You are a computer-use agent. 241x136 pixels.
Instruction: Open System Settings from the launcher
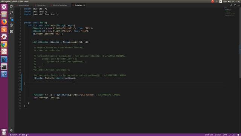tap(4, 37)
